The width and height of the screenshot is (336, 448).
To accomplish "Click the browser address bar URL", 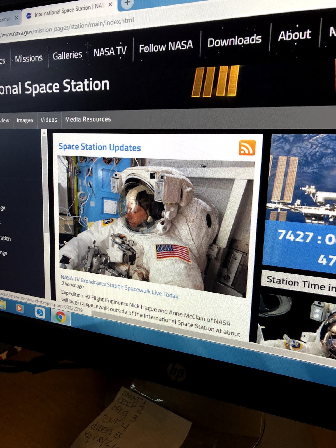I will point(67,27).
